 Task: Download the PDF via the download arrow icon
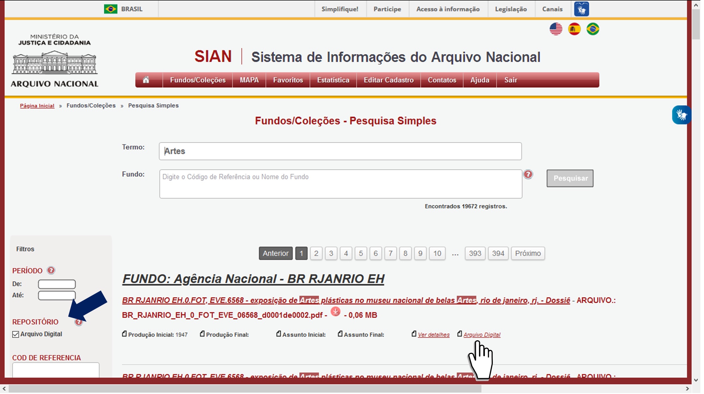point(335,312)
